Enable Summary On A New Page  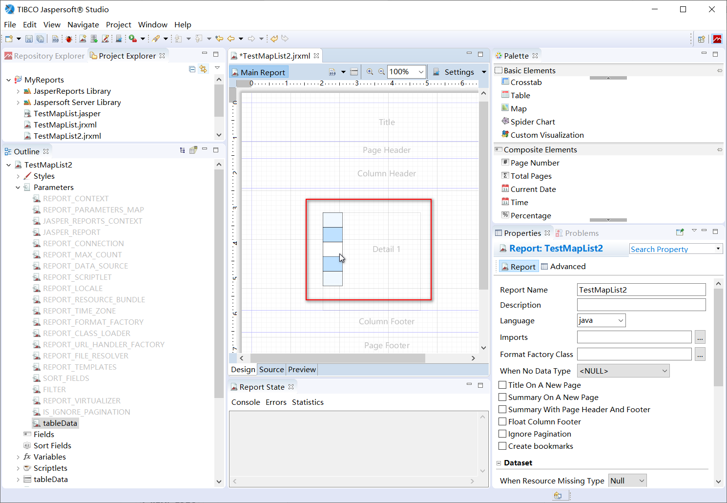pos(502,397)
